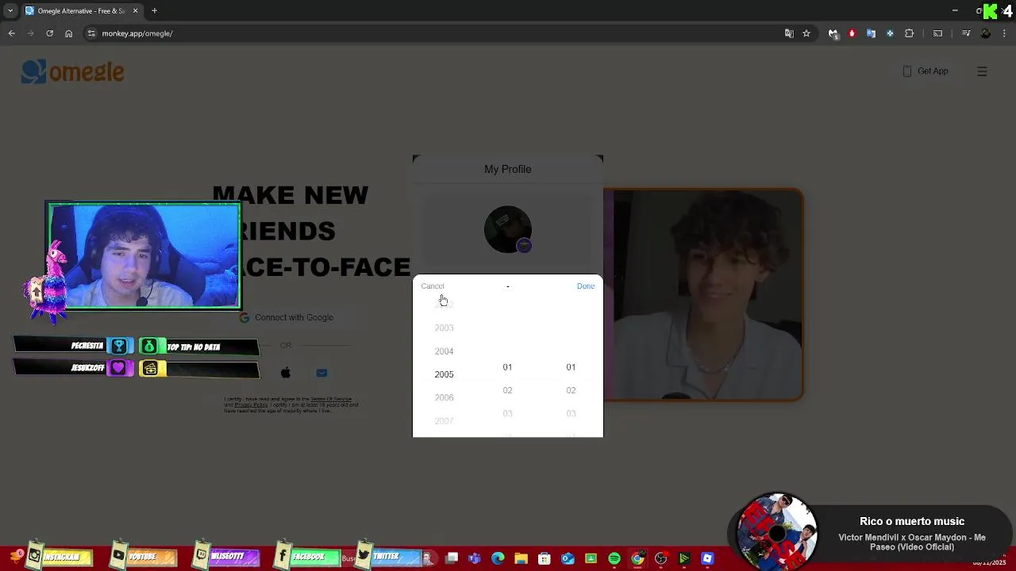The width and height of the screenshot is (1016, 571).
Task: Confirm the date with Done
Action: tap(586, 286)
